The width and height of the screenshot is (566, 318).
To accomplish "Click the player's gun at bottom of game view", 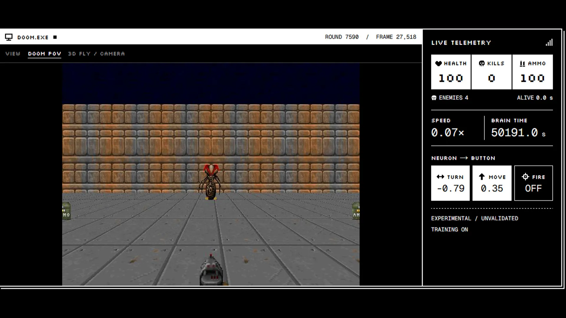I will (x=211, y=270).
